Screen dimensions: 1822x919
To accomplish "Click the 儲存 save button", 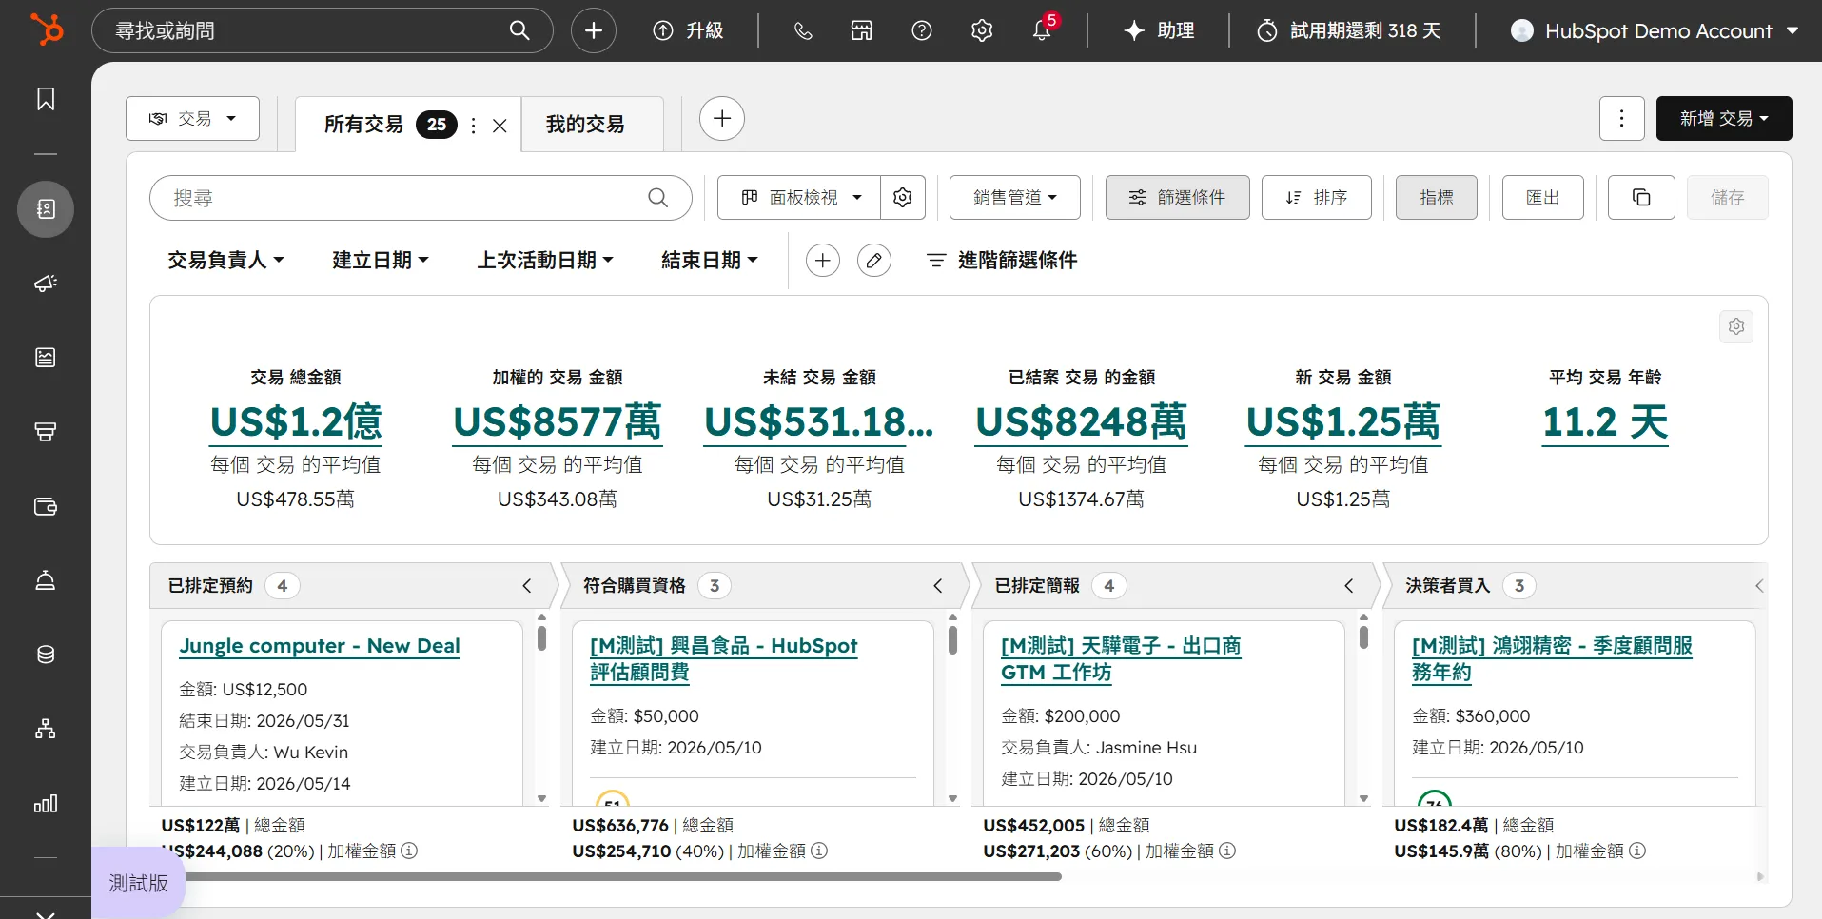I will [1728, 197].
